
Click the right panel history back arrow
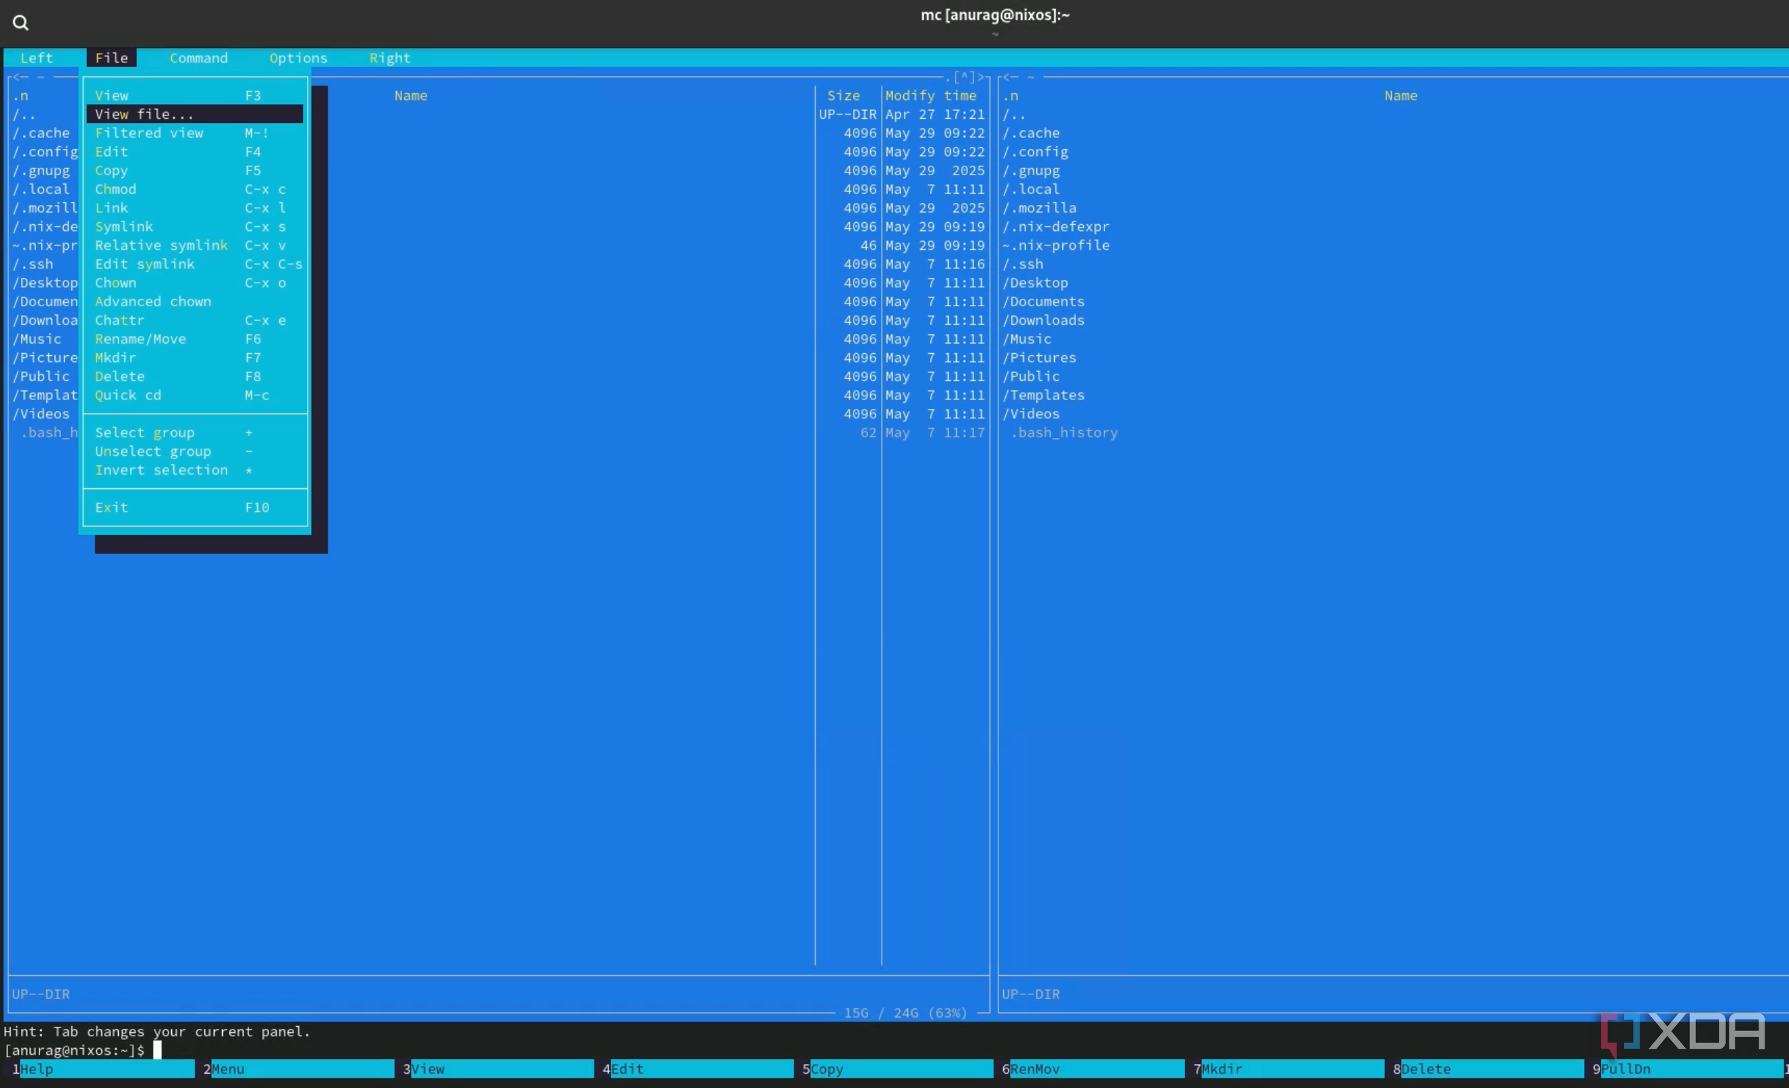(1007, 77)
